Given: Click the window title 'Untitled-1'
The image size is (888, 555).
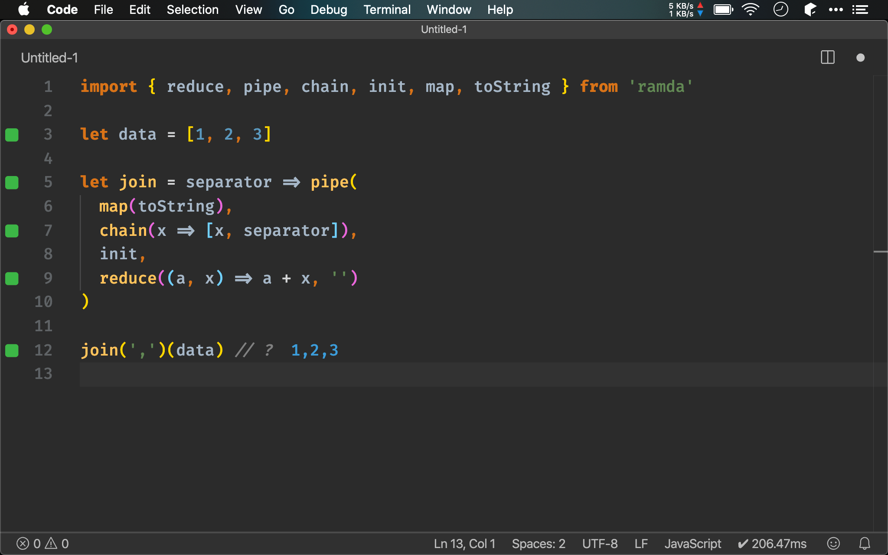Looking at the screenshot, I should coord(444,29).
